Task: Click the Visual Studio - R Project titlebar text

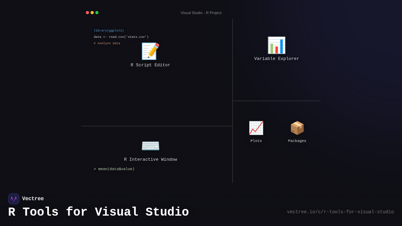Action: click(x=201, y=13)
